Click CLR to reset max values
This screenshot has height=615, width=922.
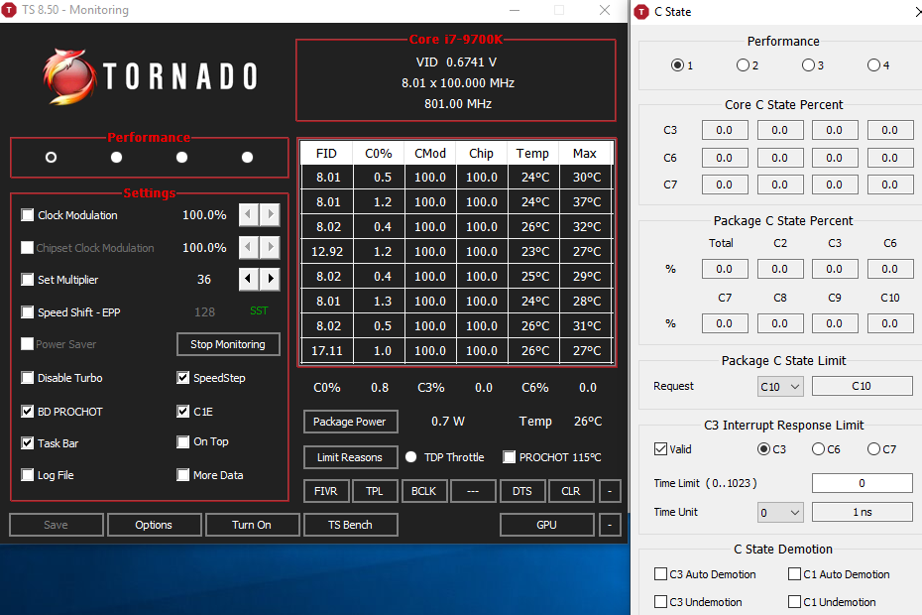(x=571, y=491)
